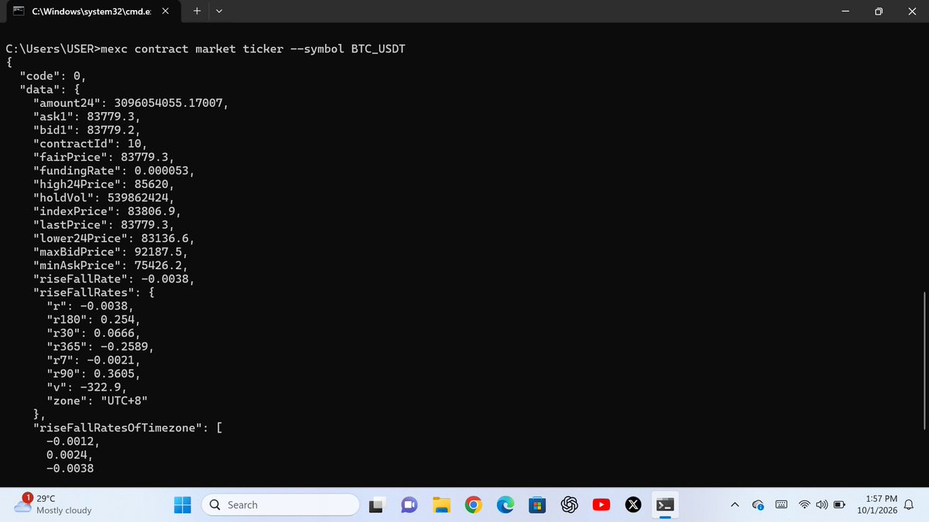Screen dimensions: 929x522
Task: Click the "maxBidPrice": 92187.5 line
Action: 109,252
